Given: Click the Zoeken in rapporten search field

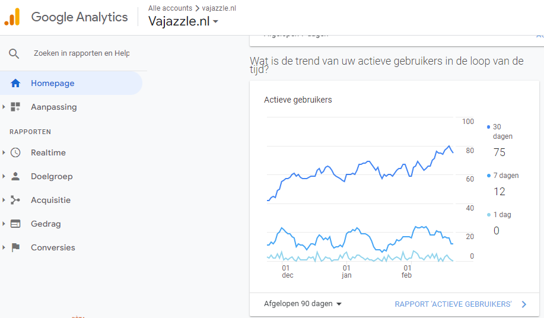Looking at the screenshot, I should 81,53.
